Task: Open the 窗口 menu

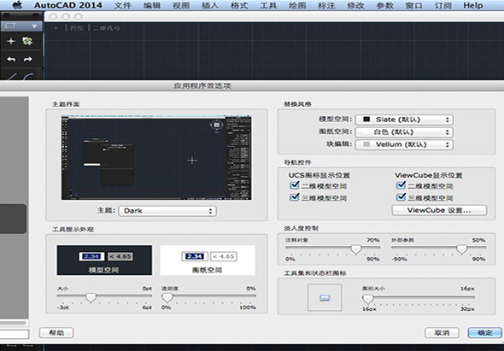Action: click(413, 5)
